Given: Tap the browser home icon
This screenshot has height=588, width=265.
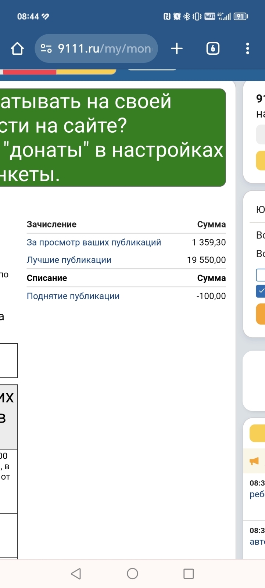Looking at the screenshot, I should pyautogui.click(x=17, y=49).
